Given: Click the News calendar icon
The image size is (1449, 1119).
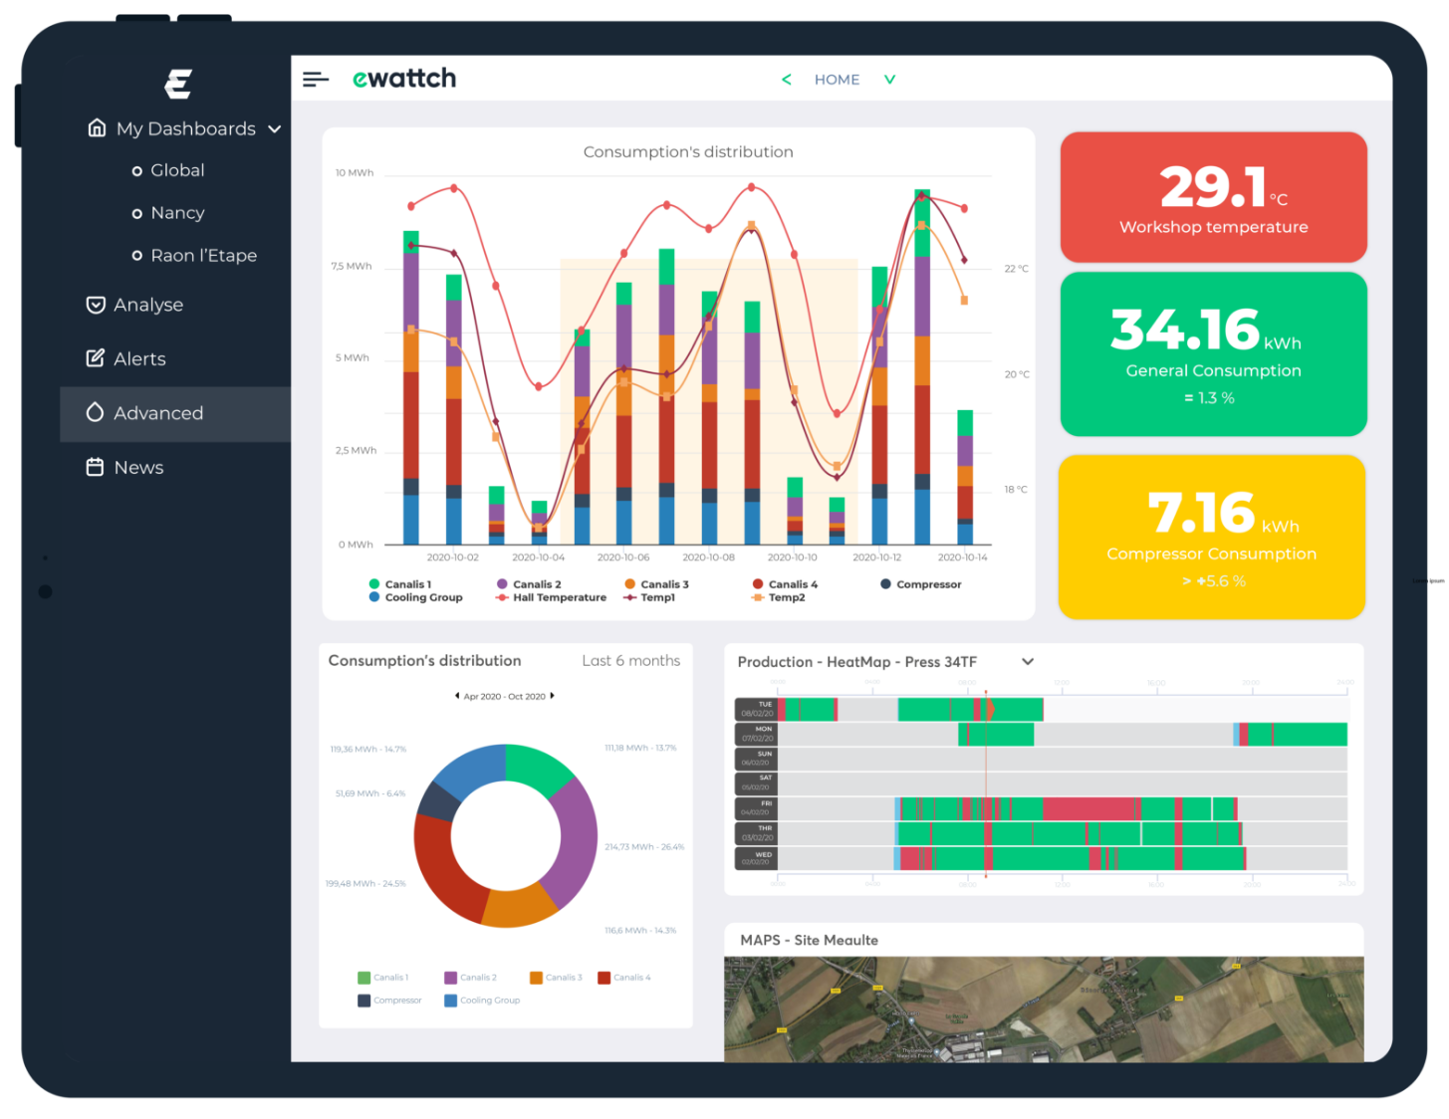Looking at the screenshot, I should pos(96,467).
